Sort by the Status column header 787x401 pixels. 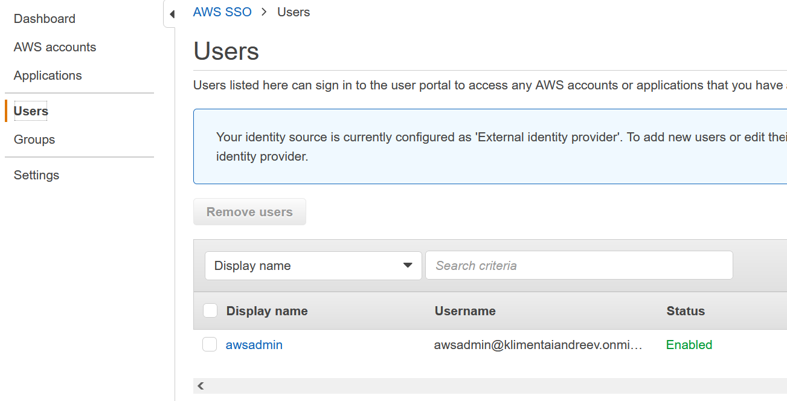click(x=686, y=311)
